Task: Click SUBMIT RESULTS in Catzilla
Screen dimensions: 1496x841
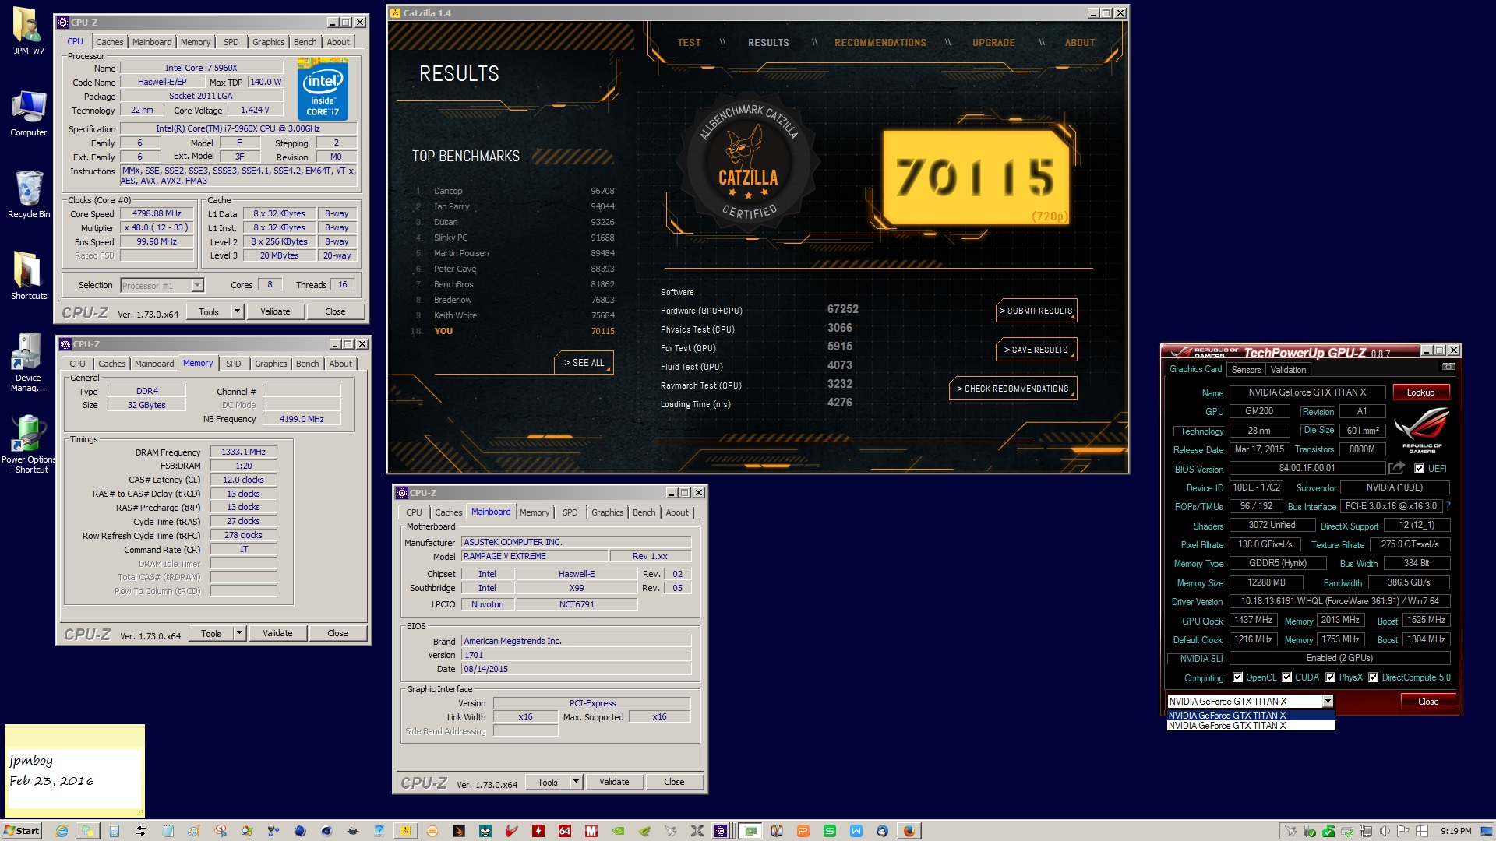Action: (1036, 311)
